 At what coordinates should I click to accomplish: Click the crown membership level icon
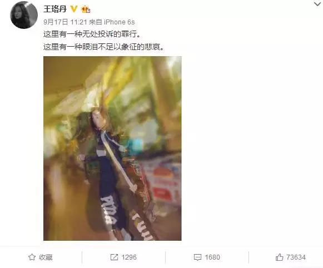pos(86,9)
